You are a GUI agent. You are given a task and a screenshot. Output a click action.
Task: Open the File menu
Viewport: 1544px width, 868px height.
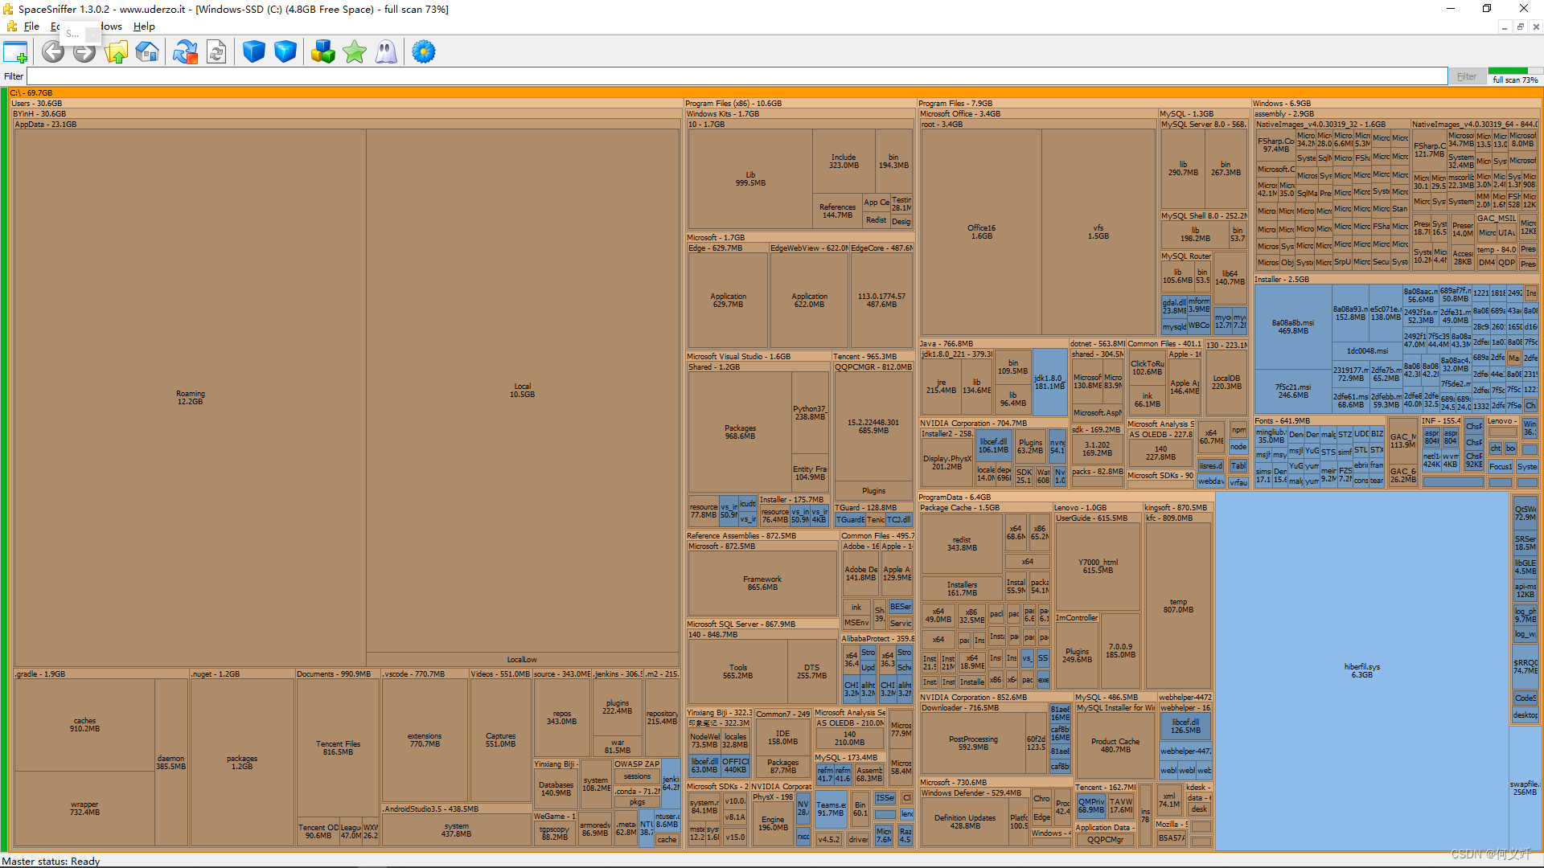31,27
